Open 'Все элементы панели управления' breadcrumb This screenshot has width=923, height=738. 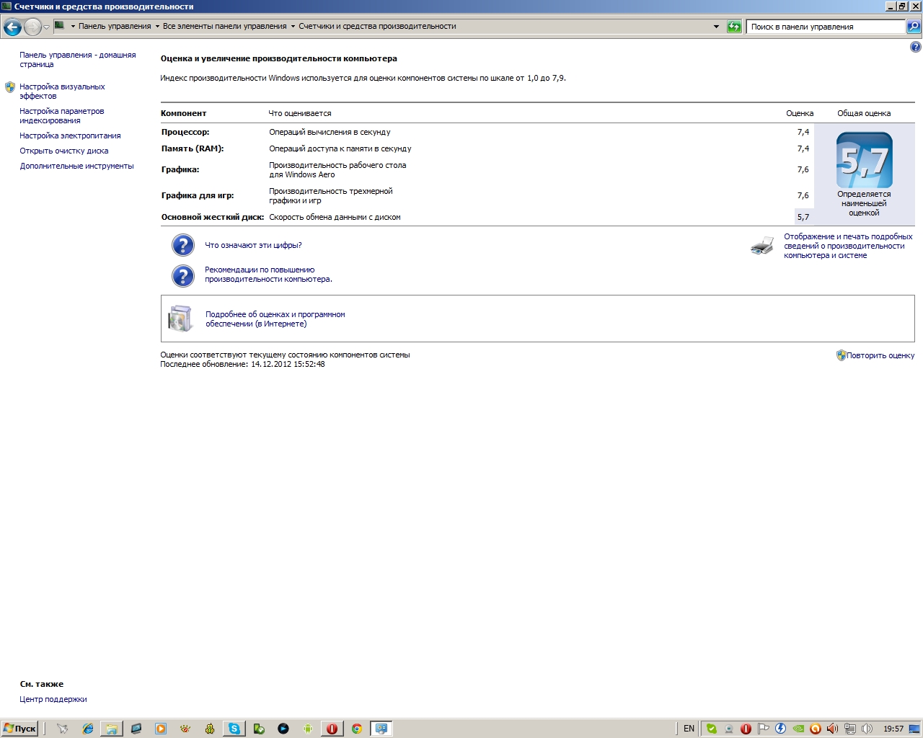[224, 26]
